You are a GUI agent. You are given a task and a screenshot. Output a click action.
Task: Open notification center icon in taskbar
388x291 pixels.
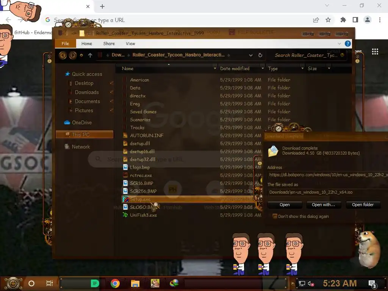click(x=372, y=283)
